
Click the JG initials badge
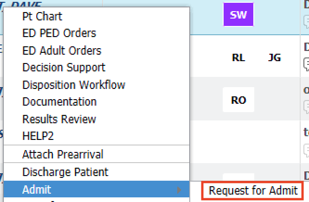pos(274,58)
